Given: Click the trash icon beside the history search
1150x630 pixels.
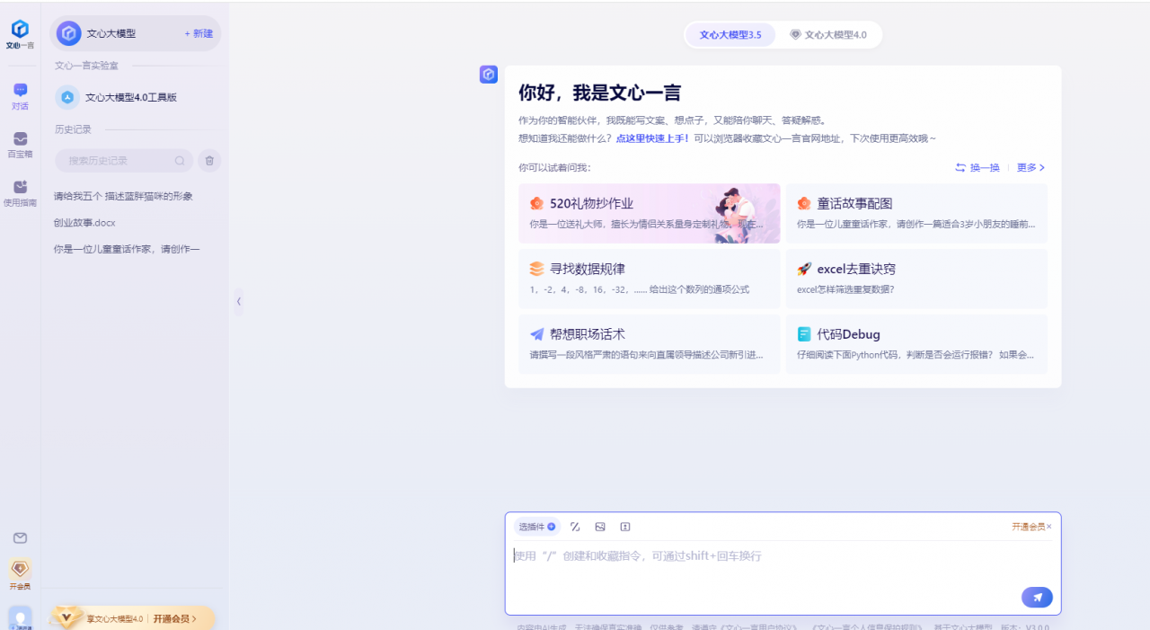Looking at the screenshot, I should pos(208,160).
